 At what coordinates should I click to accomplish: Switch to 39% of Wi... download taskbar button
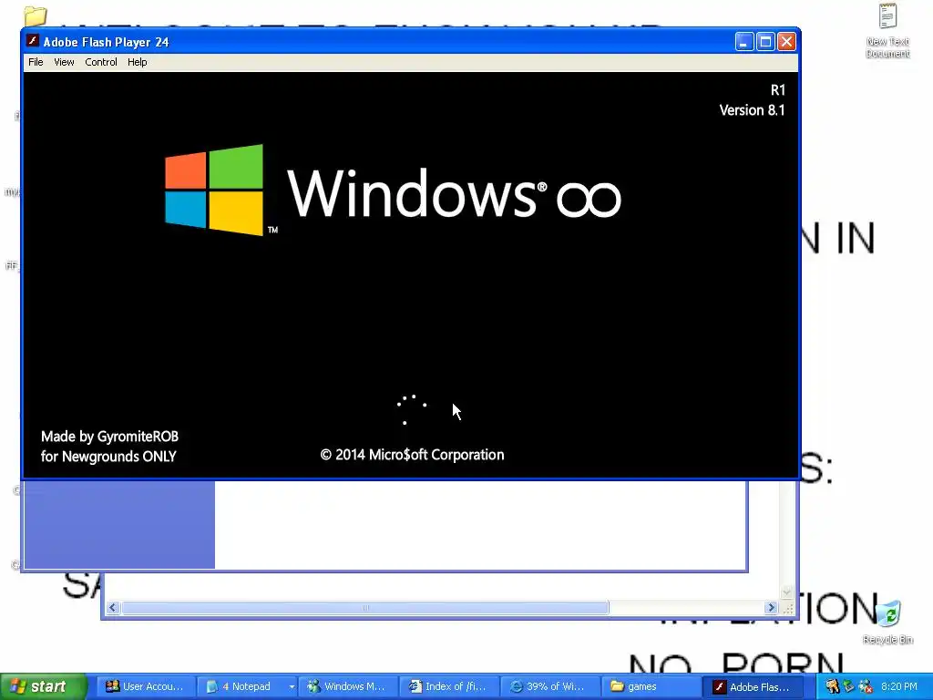tap(549, 686)
